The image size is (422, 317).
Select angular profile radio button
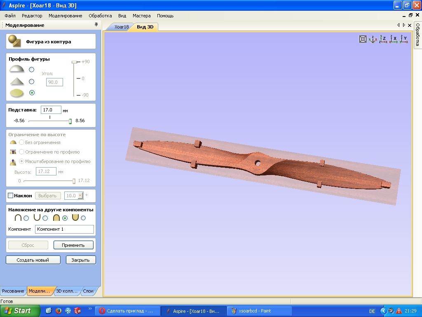click(x=31, y=81)
